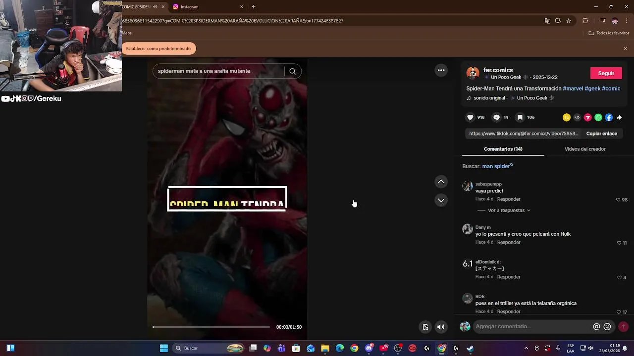Open the Chrome profile avatar

(615, 21)
